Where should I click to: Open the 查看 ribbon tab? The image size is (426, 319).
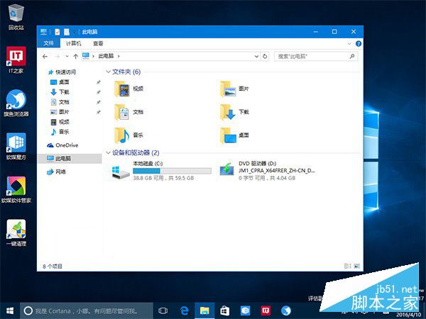coord(98,43)
